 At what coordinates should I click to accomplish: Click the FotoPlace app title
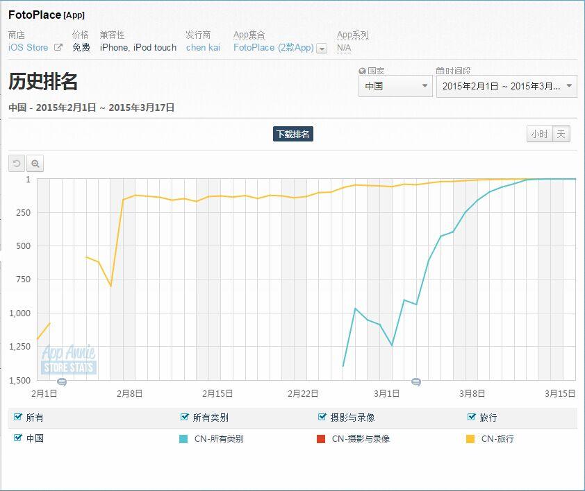tap(35, 15)
